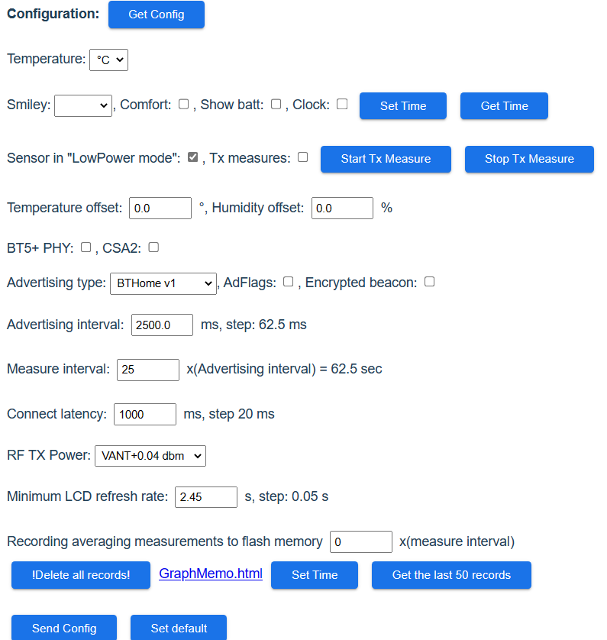The image size is (607, 640).
Task: Open the GraphMemo.html link
Action: coord(210,574)
